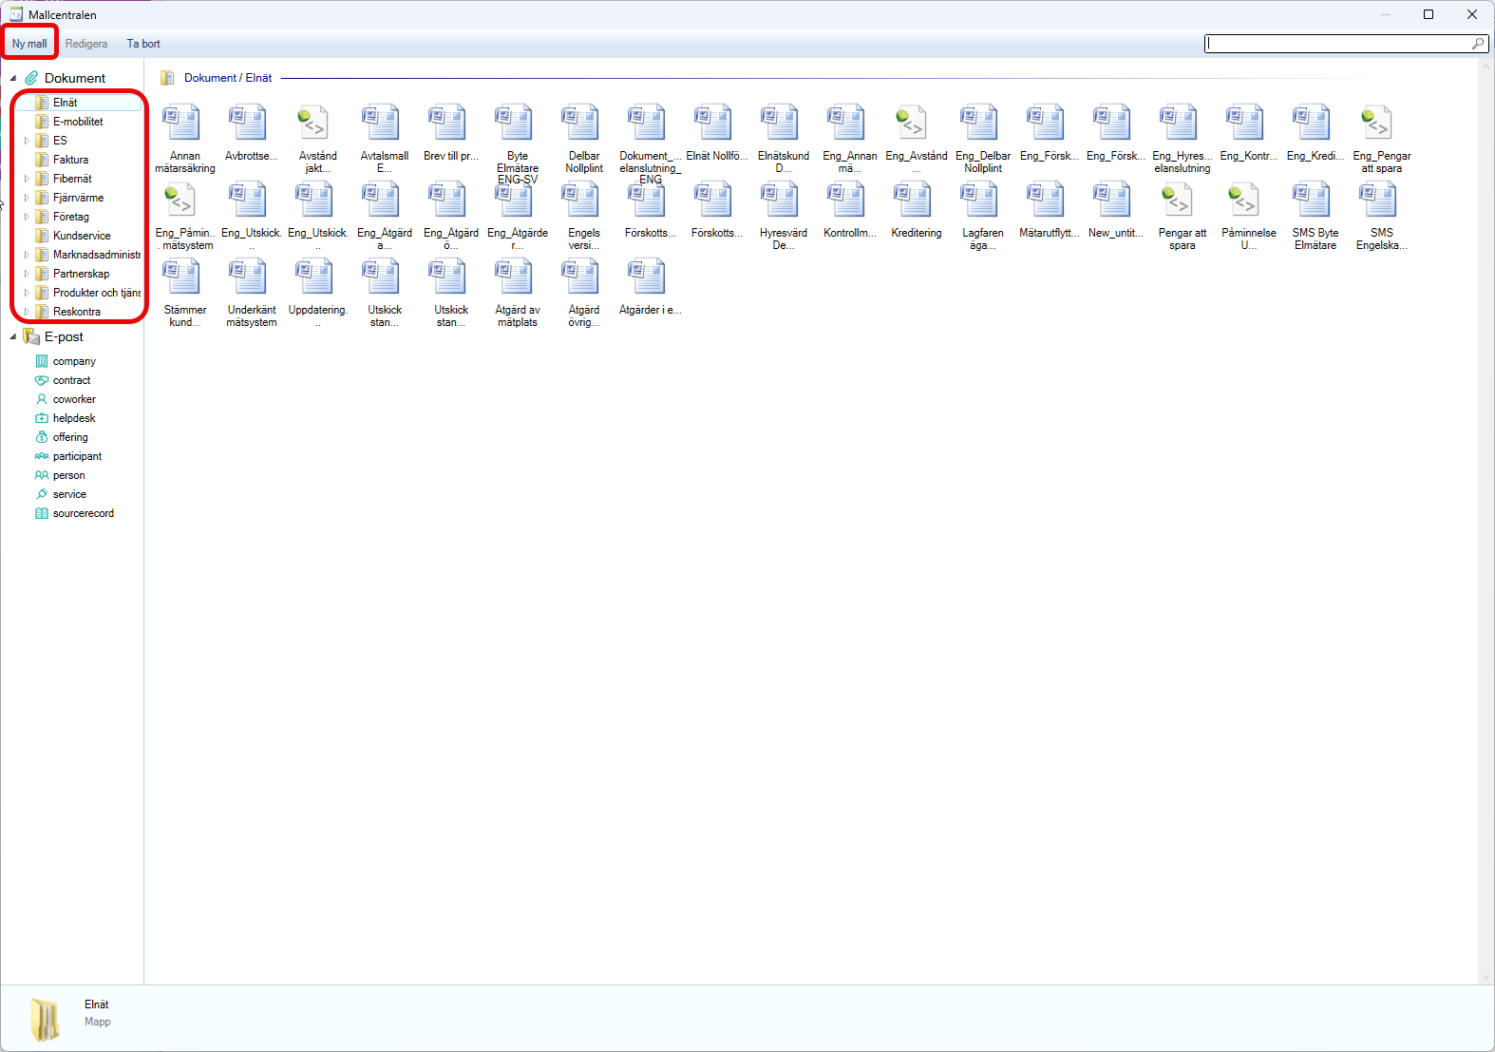The height and width of the screenshot is (1052, 1495).
Task: Expand the Fibernät folder node
Action: click(x=27, y=179)
